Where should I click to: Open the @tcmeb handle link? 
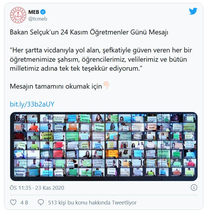click(x=38, y=19)
